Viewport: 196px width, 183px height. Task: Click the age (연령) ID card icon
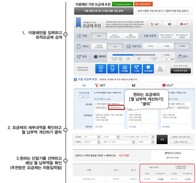tap(79, 36)
